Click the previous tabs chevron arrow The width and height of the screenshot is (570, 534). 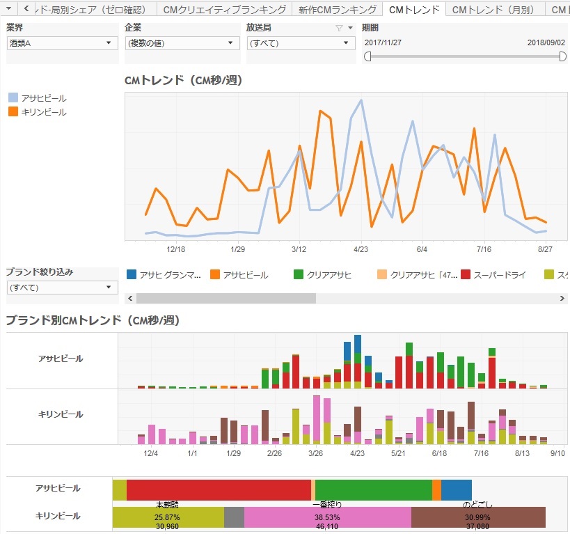(26, 8)
